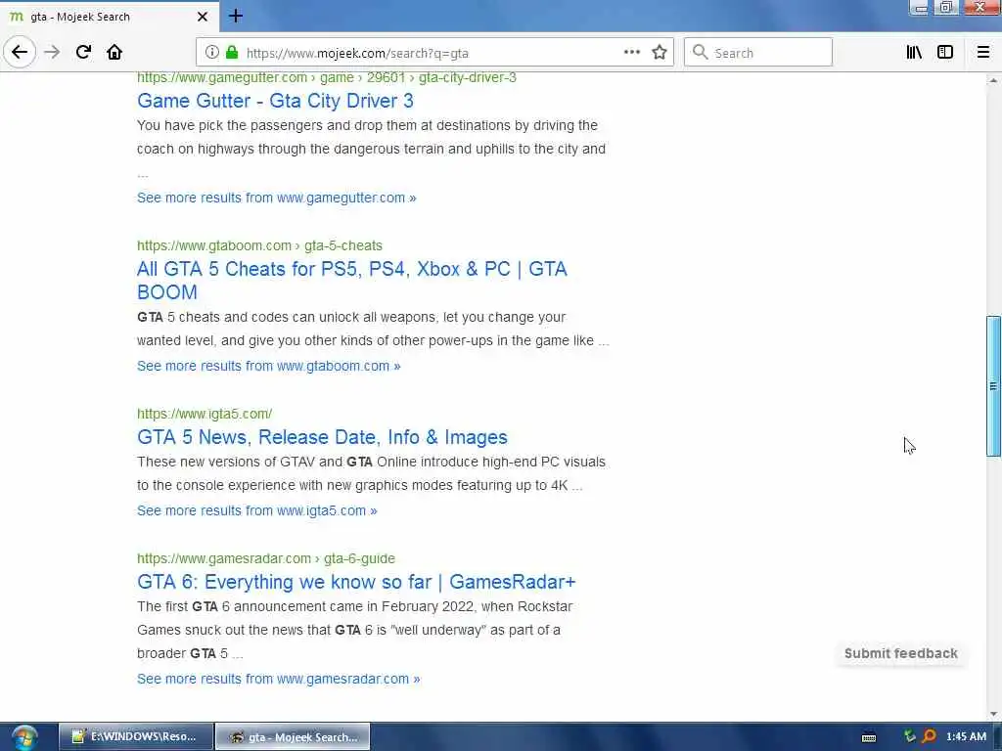Click the gamesradar.com gta-6-guide URL text

pos(266,558)
